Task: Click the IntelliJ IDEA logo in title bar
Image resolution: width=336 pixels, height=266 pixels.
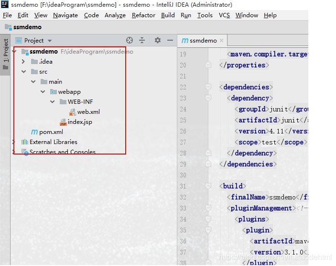Action: click(5, 4)
